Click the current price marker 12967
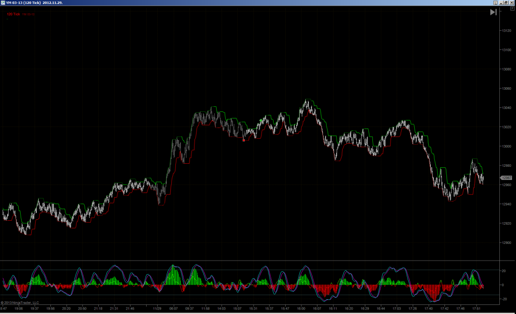Image resolution: width=516 pixels, height=314 pixels. point(506,178)
